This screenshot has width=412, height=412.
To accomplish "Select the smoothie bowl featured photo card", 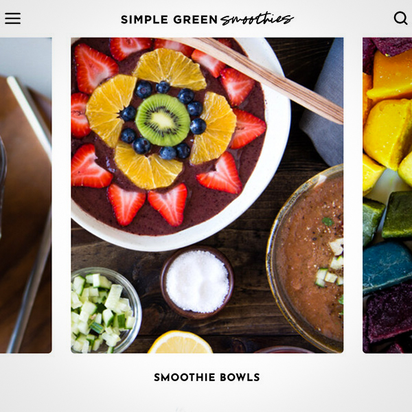I will tap(207, 195).
